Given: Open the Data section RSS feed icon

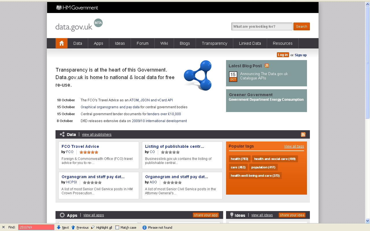Looking at the screenshot, I should point(303,135).
